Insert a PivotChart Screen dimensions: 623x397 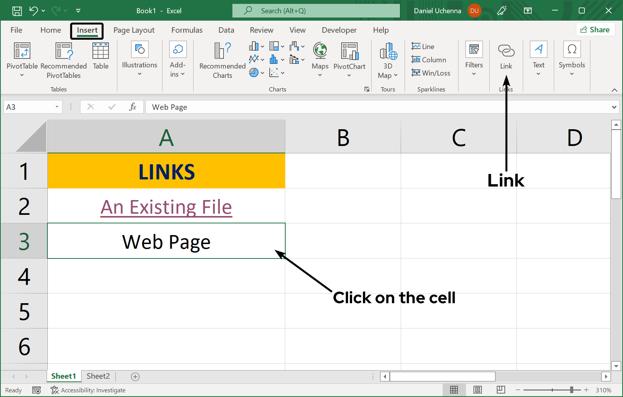349,58
